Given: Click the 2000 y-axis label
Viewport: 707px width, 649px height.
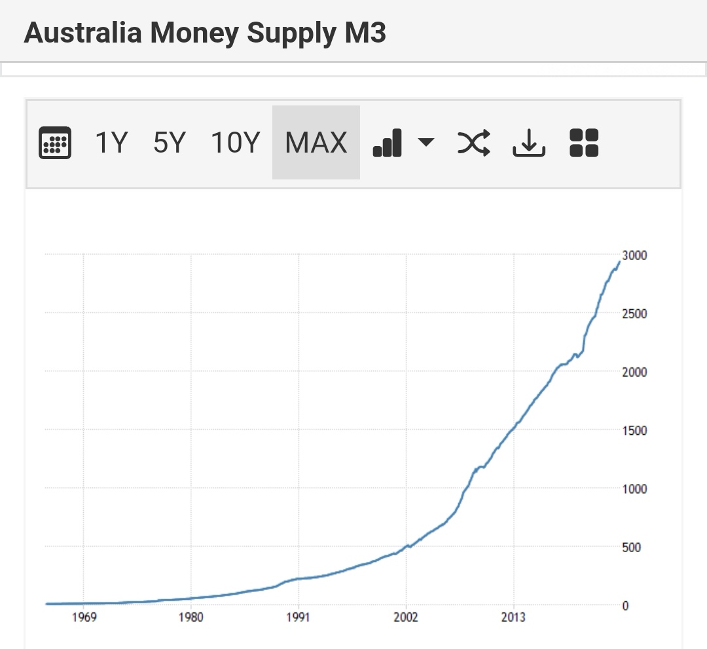Looking at the screenshot, I should tap(634, 372).
